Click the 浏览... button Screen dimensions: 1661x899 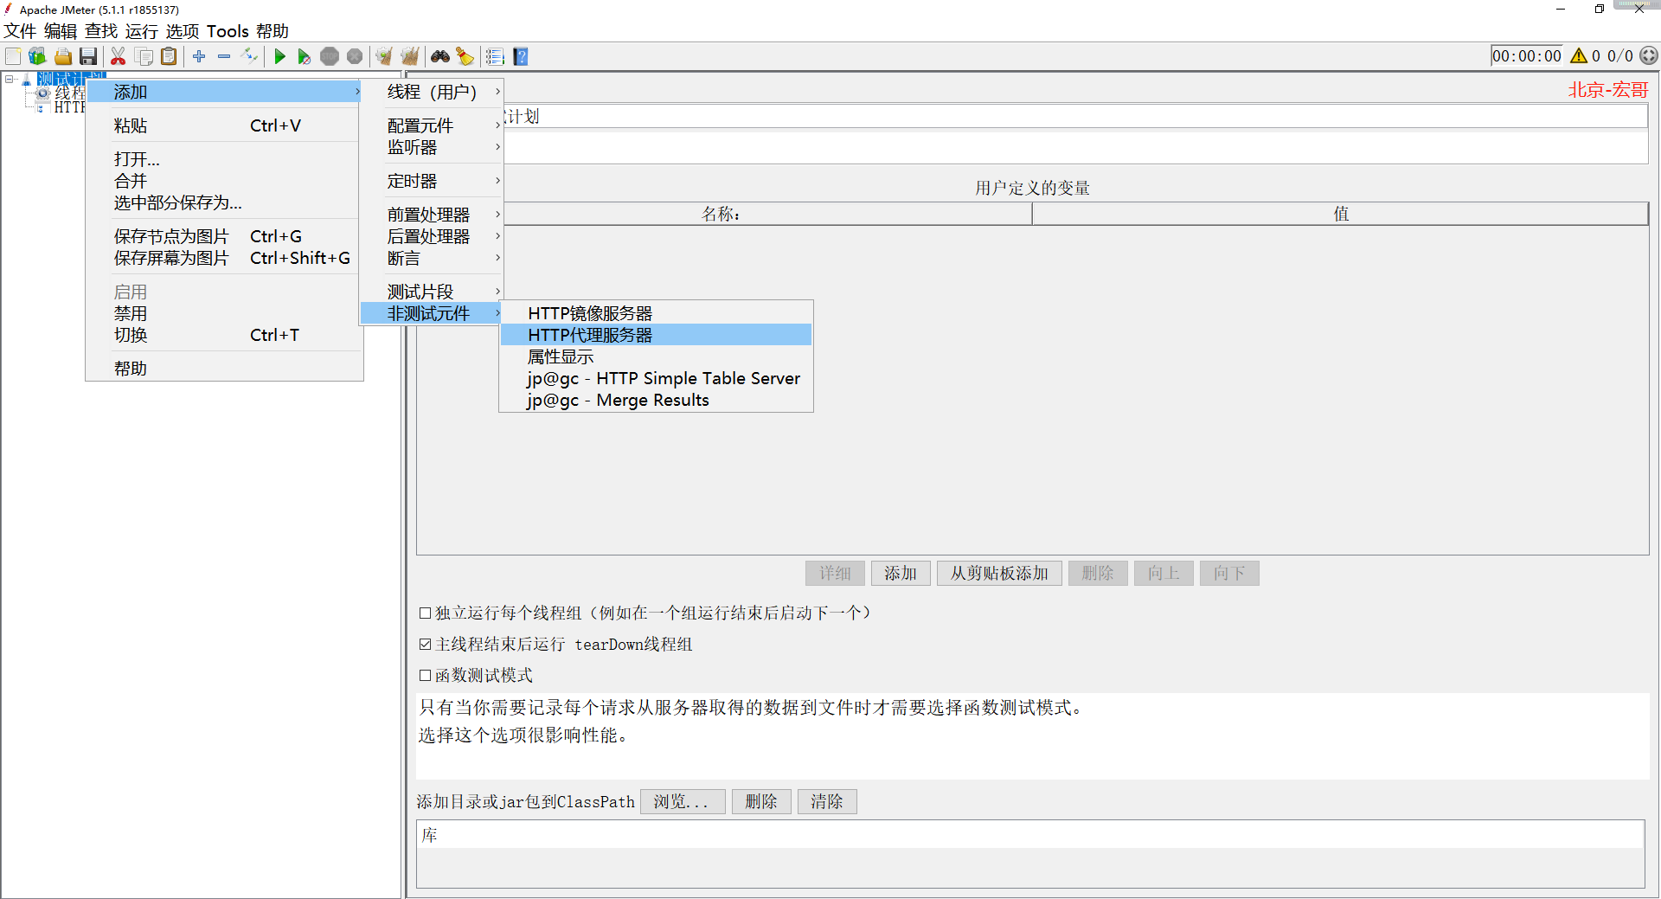coord(683,801)
